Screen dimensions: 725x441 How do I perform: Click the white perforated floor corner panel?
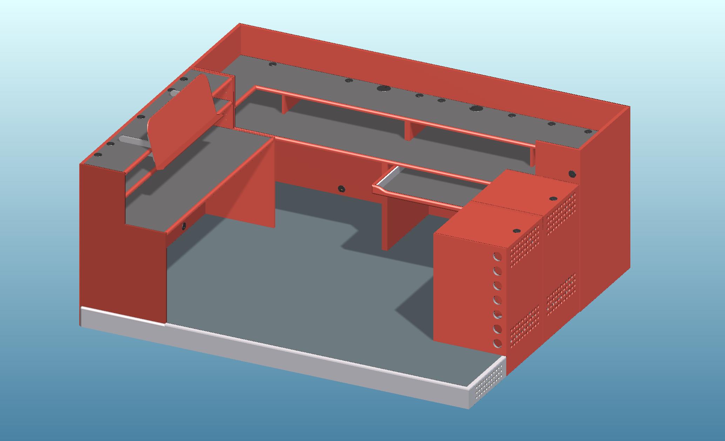coord(489,383)
